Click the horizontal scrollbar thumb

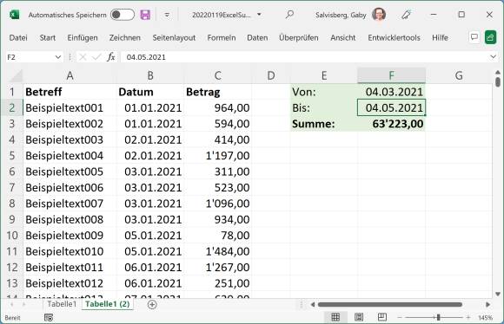click(390, 304)
